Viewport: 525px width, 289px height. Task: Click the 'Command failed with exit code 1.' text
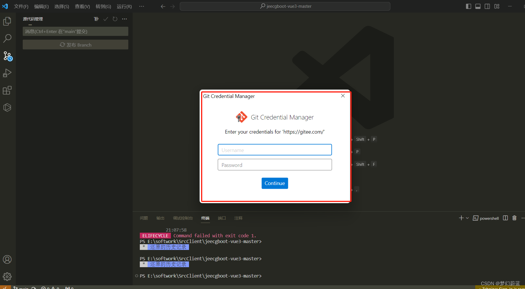[215, 236]
